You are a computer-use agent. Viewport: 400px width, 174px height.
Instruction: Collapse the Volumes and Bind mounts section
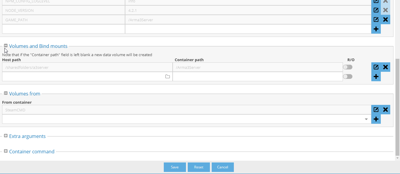pos(6,45)
